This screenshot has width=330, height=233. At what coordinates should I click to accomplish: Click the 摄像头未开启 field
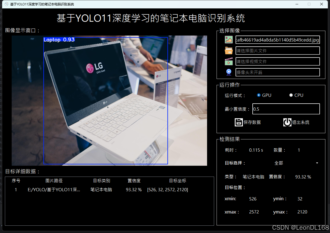click(278, 72)
